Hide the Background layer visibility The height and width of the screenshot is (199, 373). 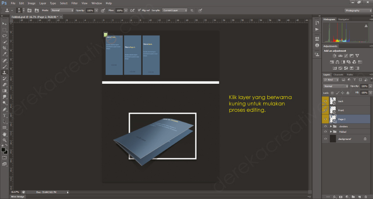pos(325,139)
